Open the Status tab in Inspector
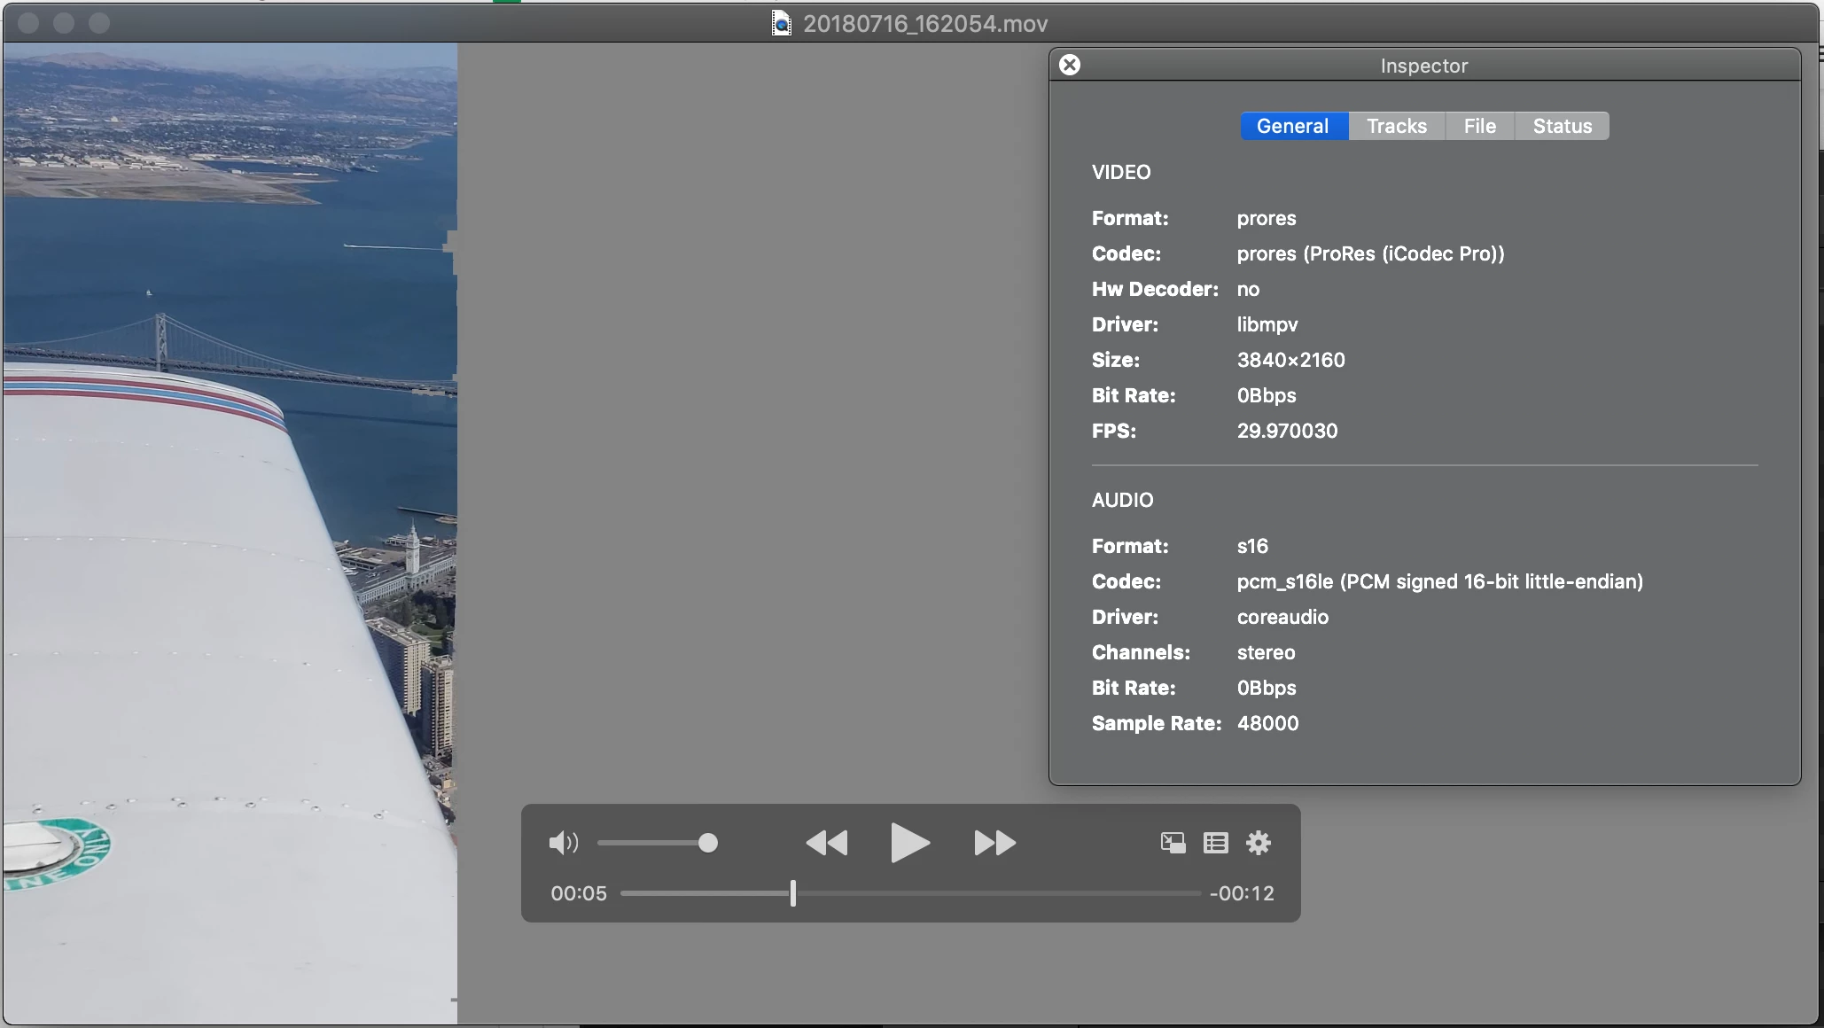1824x1028 pixels. [x=1562, y=126]
